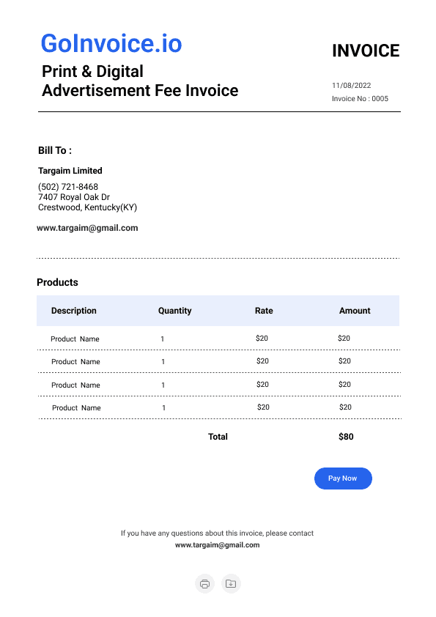Select the Description column header
Image resolution: width=436 pixels, height=617 pixels.
point(73,311)
